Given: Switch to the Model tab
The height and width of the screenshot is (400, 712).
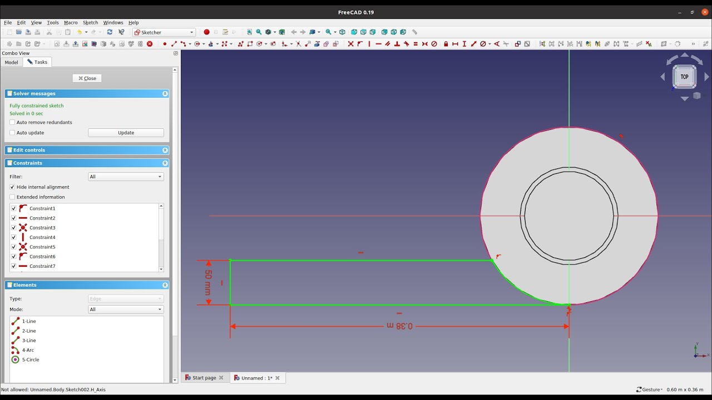Looking at the screenshot, I should (11, 62).
